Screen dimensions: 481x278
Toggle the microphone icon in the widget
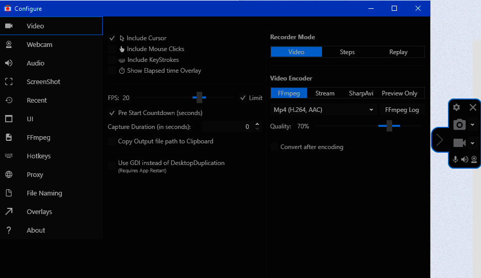455,159
